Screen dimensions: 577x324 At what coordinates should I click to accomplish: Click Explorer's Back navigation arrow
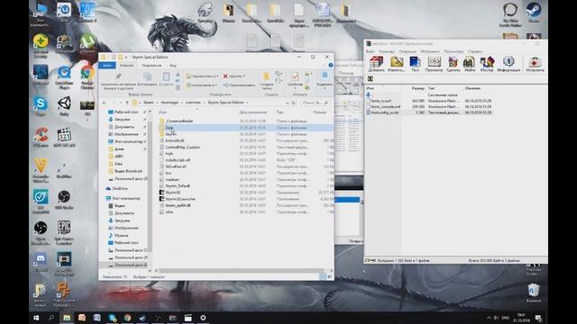[x=105, y=103]
